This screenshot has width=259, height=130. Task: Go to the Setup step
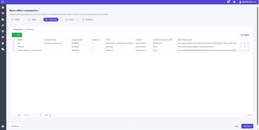point(33,19)
